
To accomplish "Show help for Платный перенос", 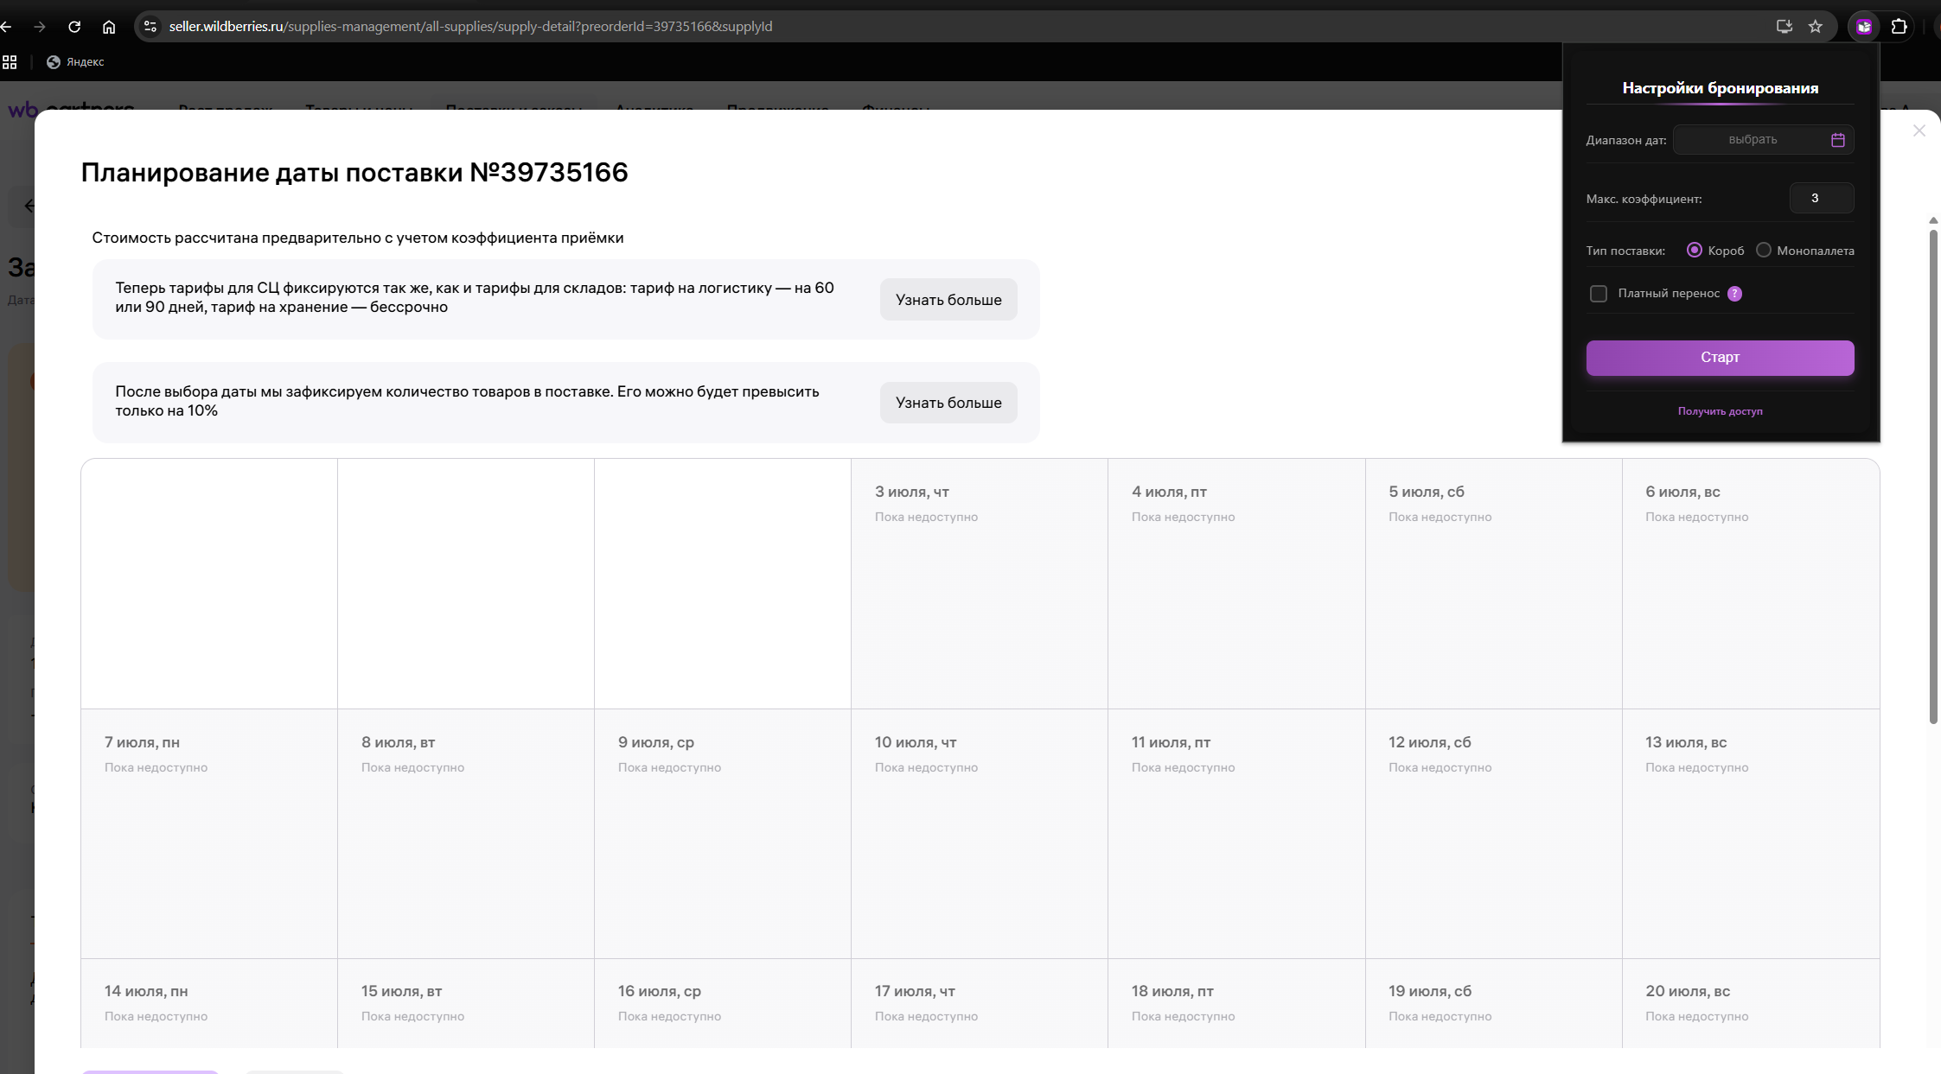I will (x=1734, y=294).
